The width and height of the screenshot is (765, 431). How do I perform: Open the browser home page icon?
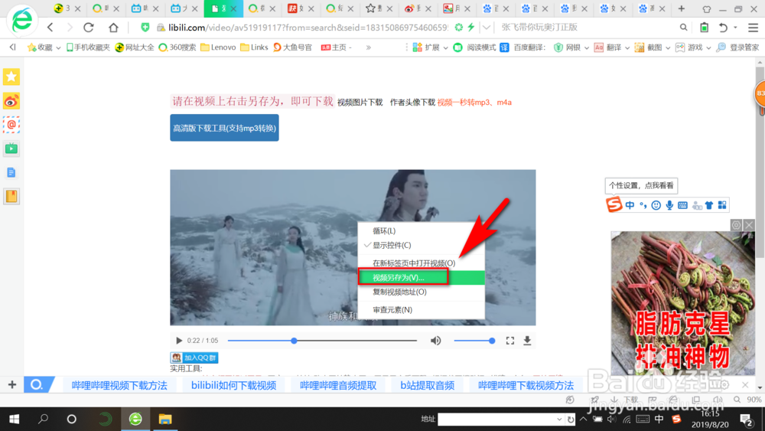[x=114, y=28]
